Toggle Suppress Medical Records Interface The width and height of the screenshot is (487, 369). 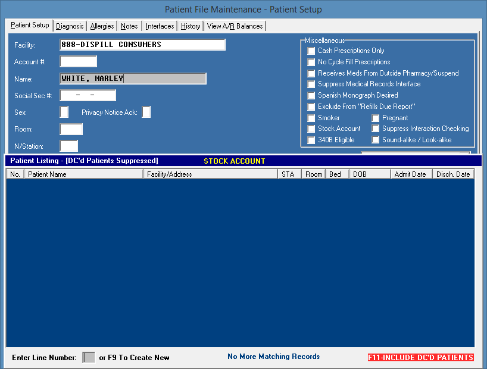pyautogui.click(x=311, y=84)
